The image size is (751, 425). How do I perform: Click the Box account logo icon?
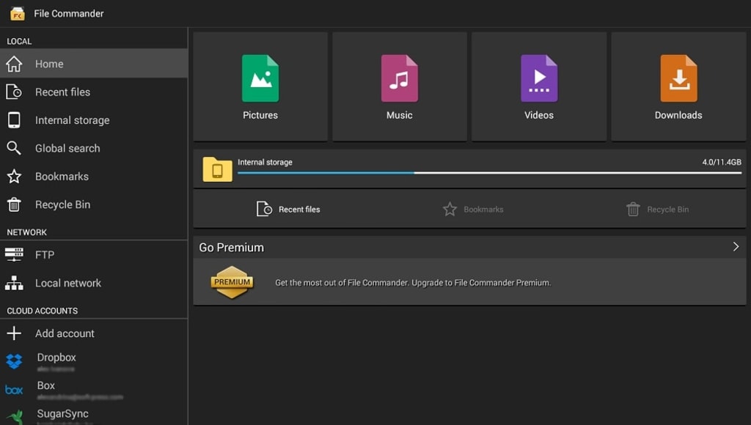point(14,390)
